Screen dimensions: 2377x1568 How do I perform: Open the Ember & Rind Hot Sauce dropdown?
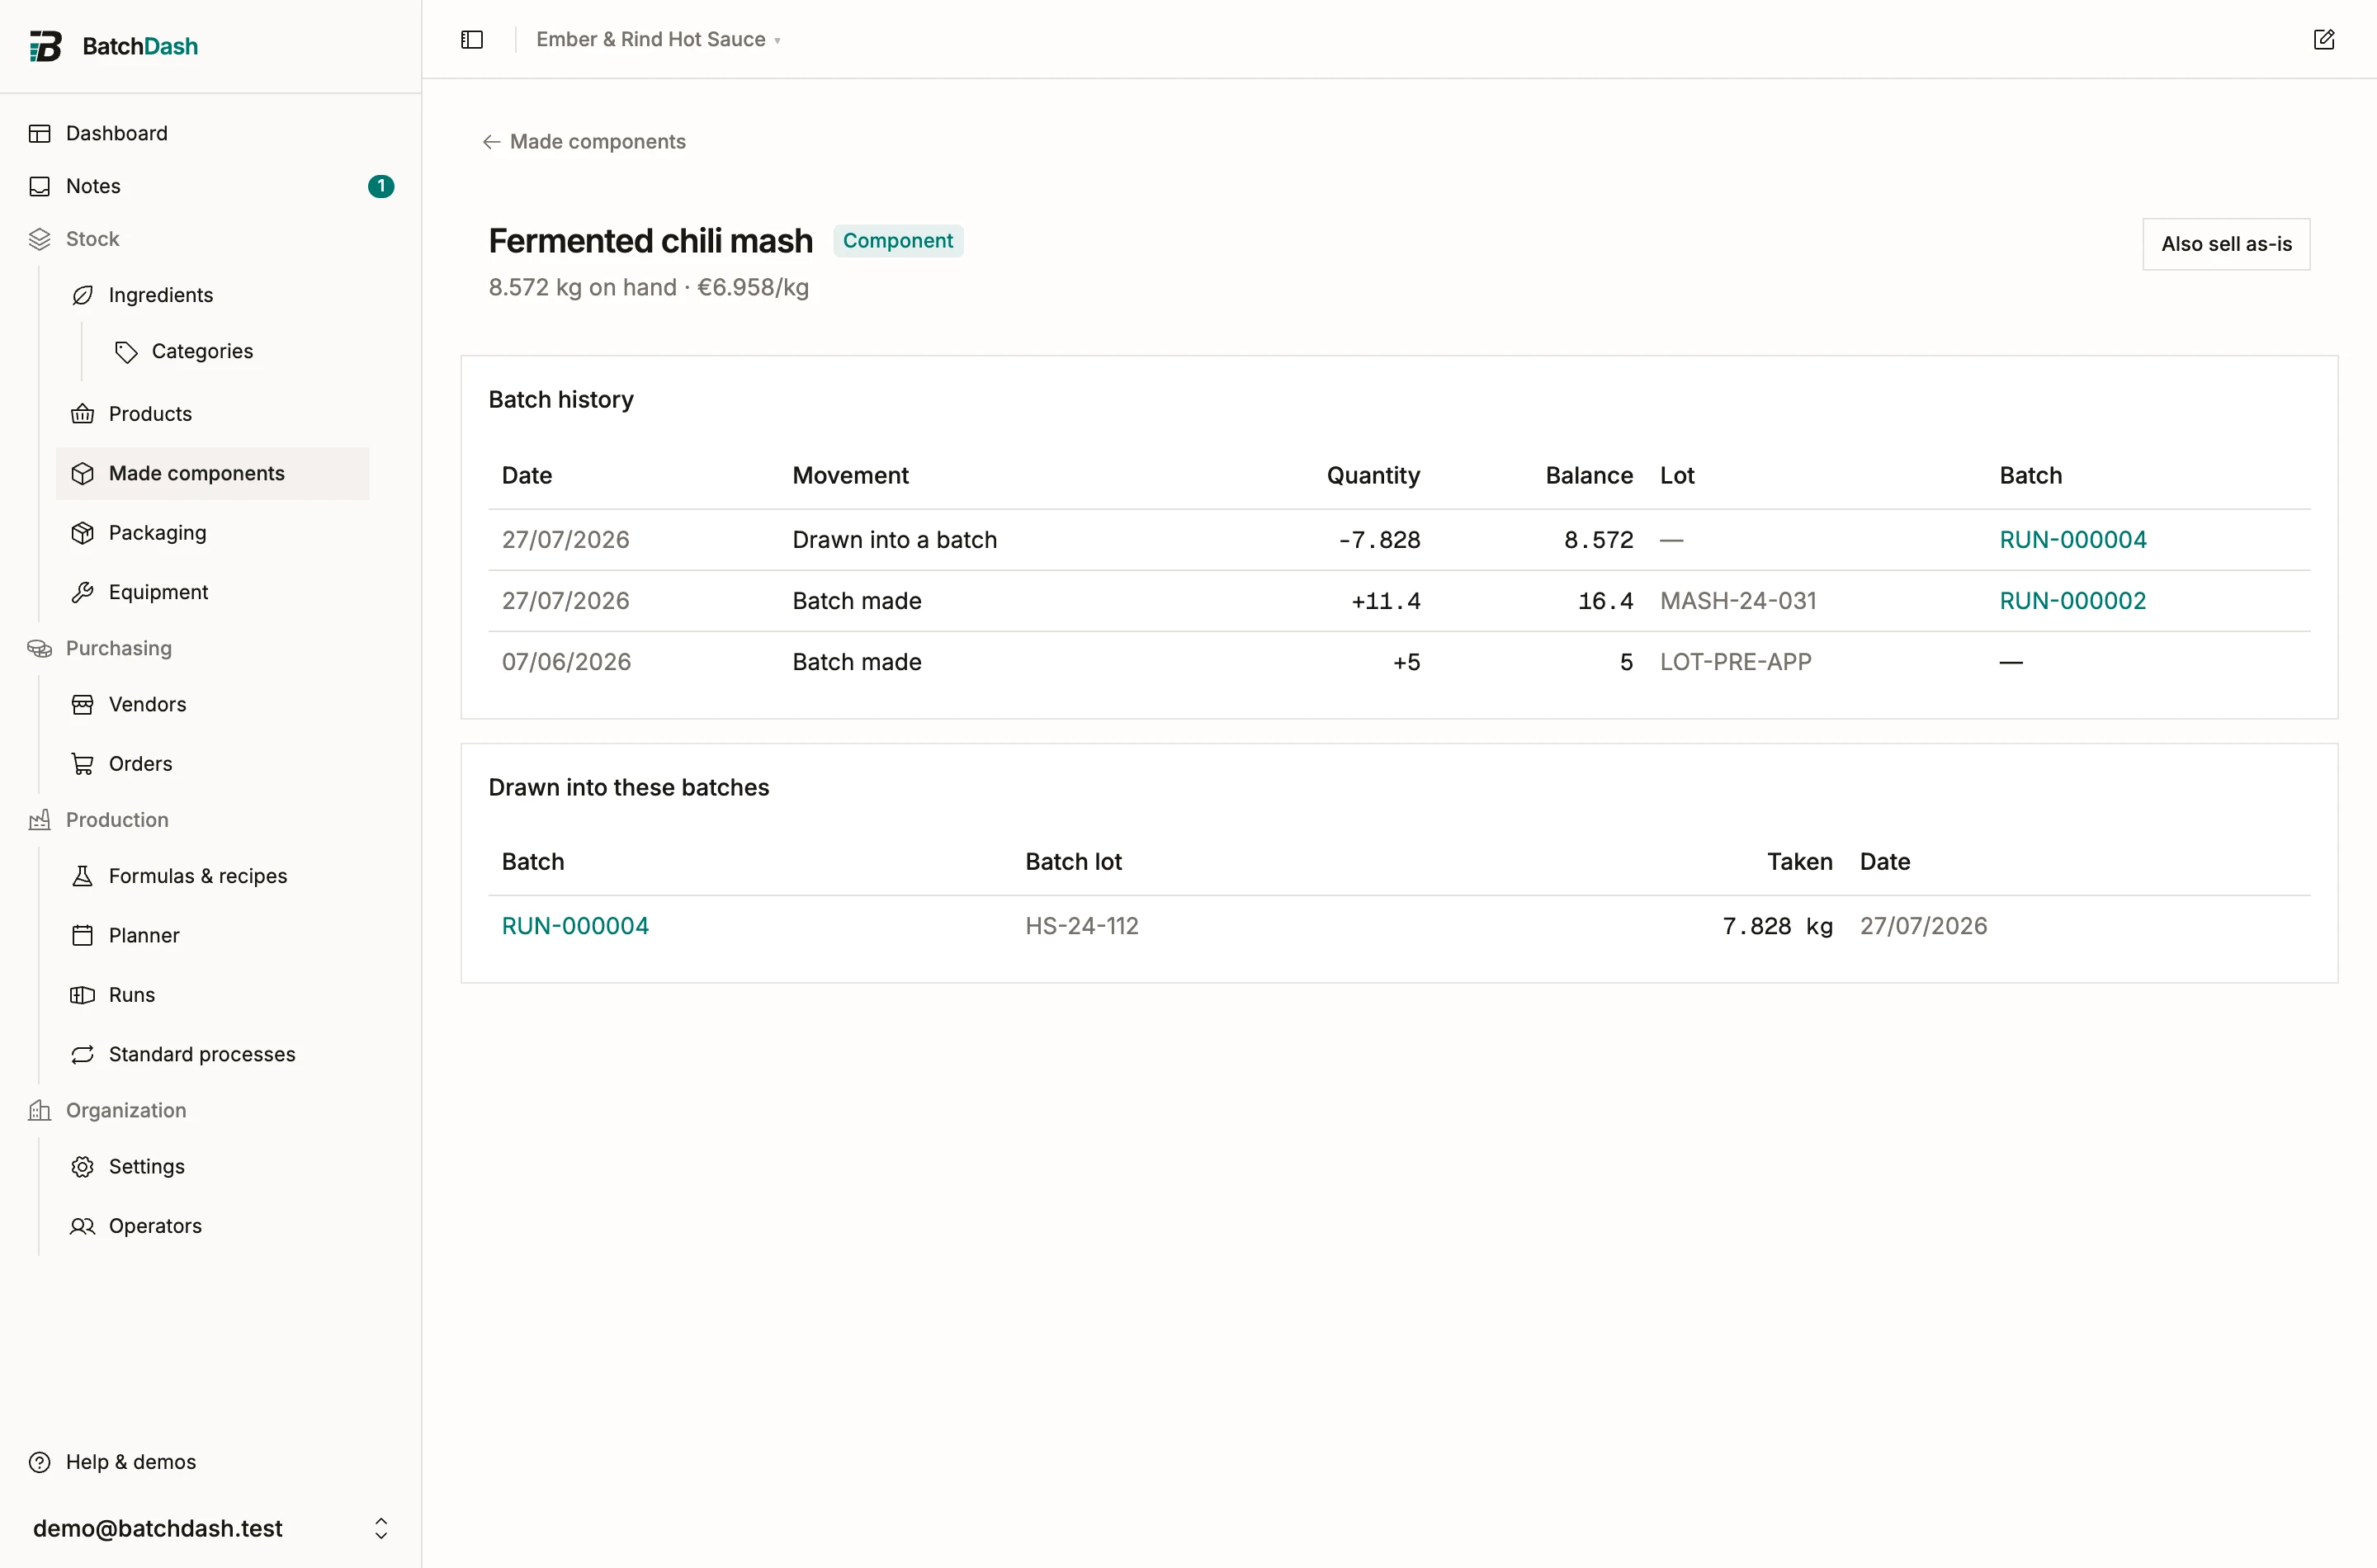pyautogui.click(x=658, y=39)
